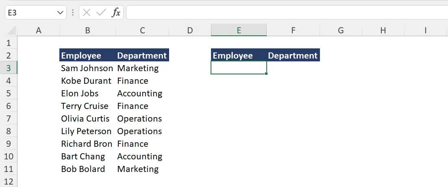Image resolution: width=448 pixels, height=187 pixels.
Task: Click the fill handle of cell E3
Action: point(266,74)
